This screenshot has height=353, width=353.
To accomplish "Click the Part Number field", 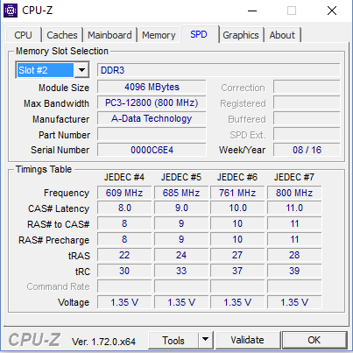I will pyautogui.click(x=152, y=135).
